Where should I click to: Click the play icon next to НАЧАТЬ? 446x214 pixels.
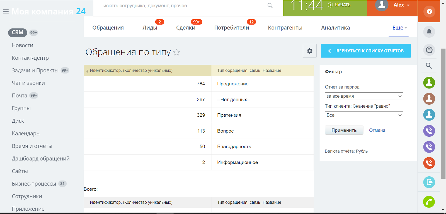tap(330, 5)
